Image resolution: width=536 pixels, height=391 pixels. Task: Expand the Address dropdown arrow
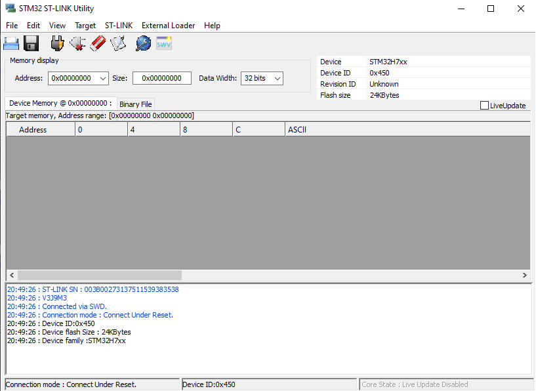pyautogui.click(x=103, y=78)
